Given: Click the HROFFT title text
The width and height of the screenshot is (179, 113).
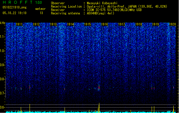Looking at the screenshot, I should pos(18,2).
